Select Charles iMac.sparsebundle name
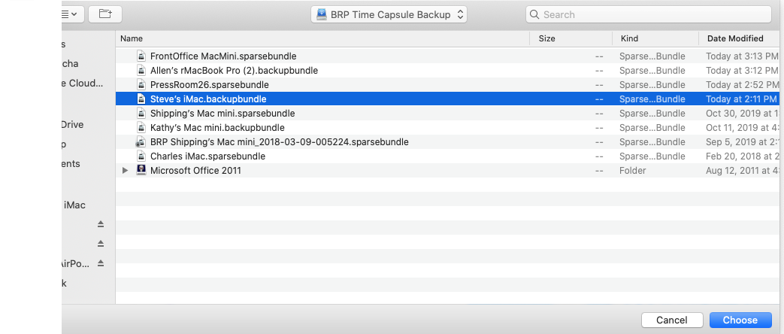This screenshot has height=334, width=784. coord(208,156)
